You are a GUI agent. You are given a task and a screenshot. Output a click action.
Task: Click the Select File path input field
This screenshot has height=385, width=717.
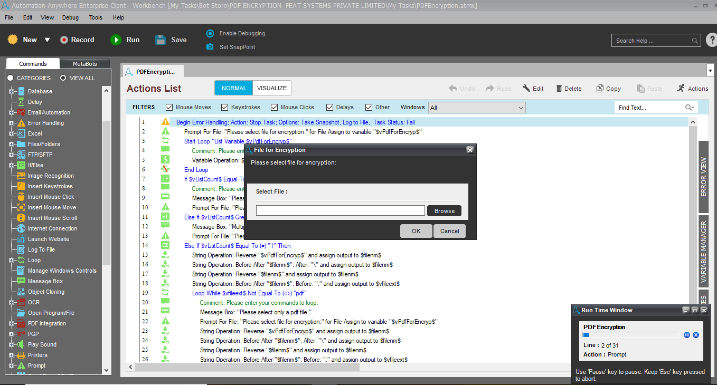[340, 210]
